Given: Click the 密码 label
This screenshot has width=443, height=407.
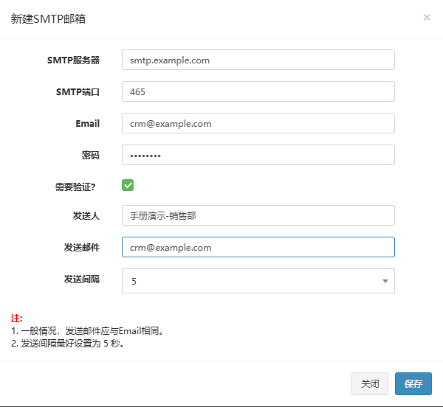Looking at the screenshot, I should 91,155.
